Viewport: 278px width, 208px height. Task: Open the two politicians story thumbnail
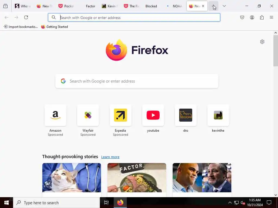tap(202, 178)
